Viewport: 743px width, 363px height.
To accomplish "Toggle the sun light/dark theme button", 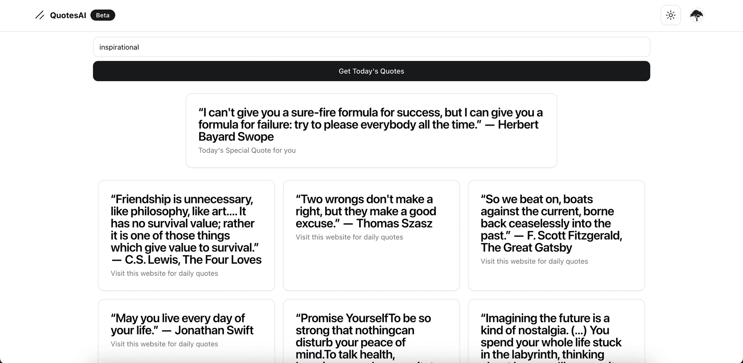I will point(670,15).
